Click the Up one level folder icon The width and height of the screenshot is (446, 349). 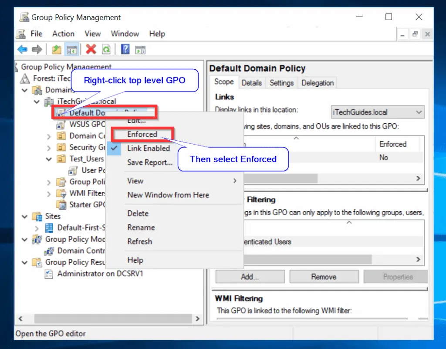[x=57, y=50]
